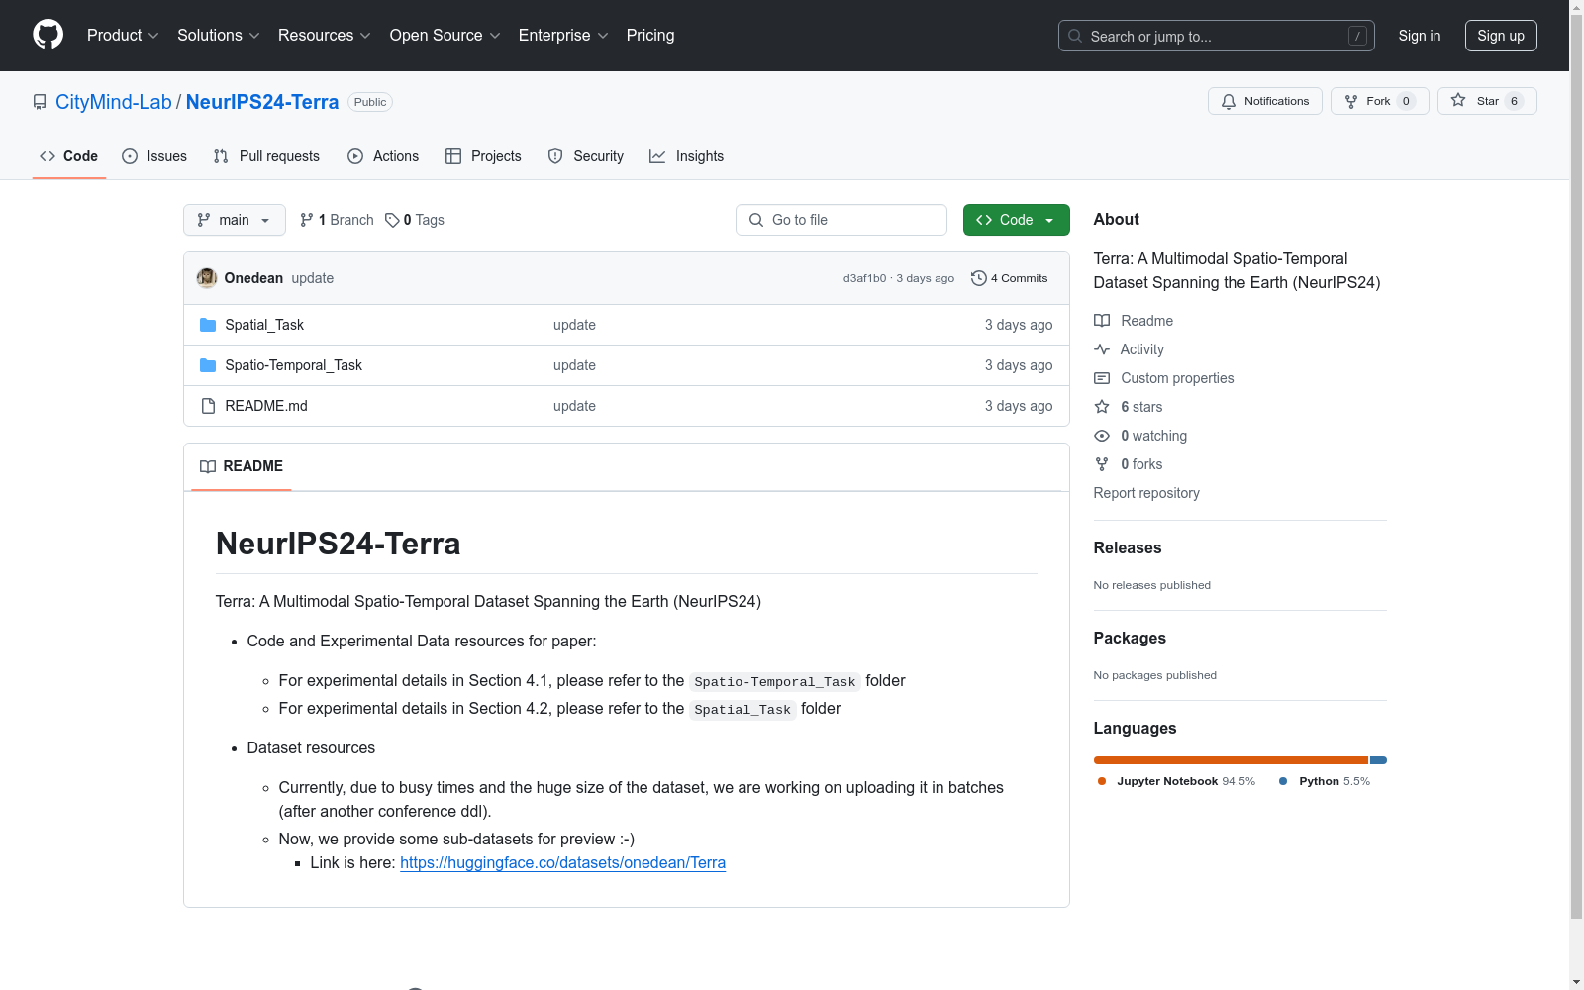Open commit history via 4 Commits
The image size is (1584, 990).
[x=1010, y=278]
